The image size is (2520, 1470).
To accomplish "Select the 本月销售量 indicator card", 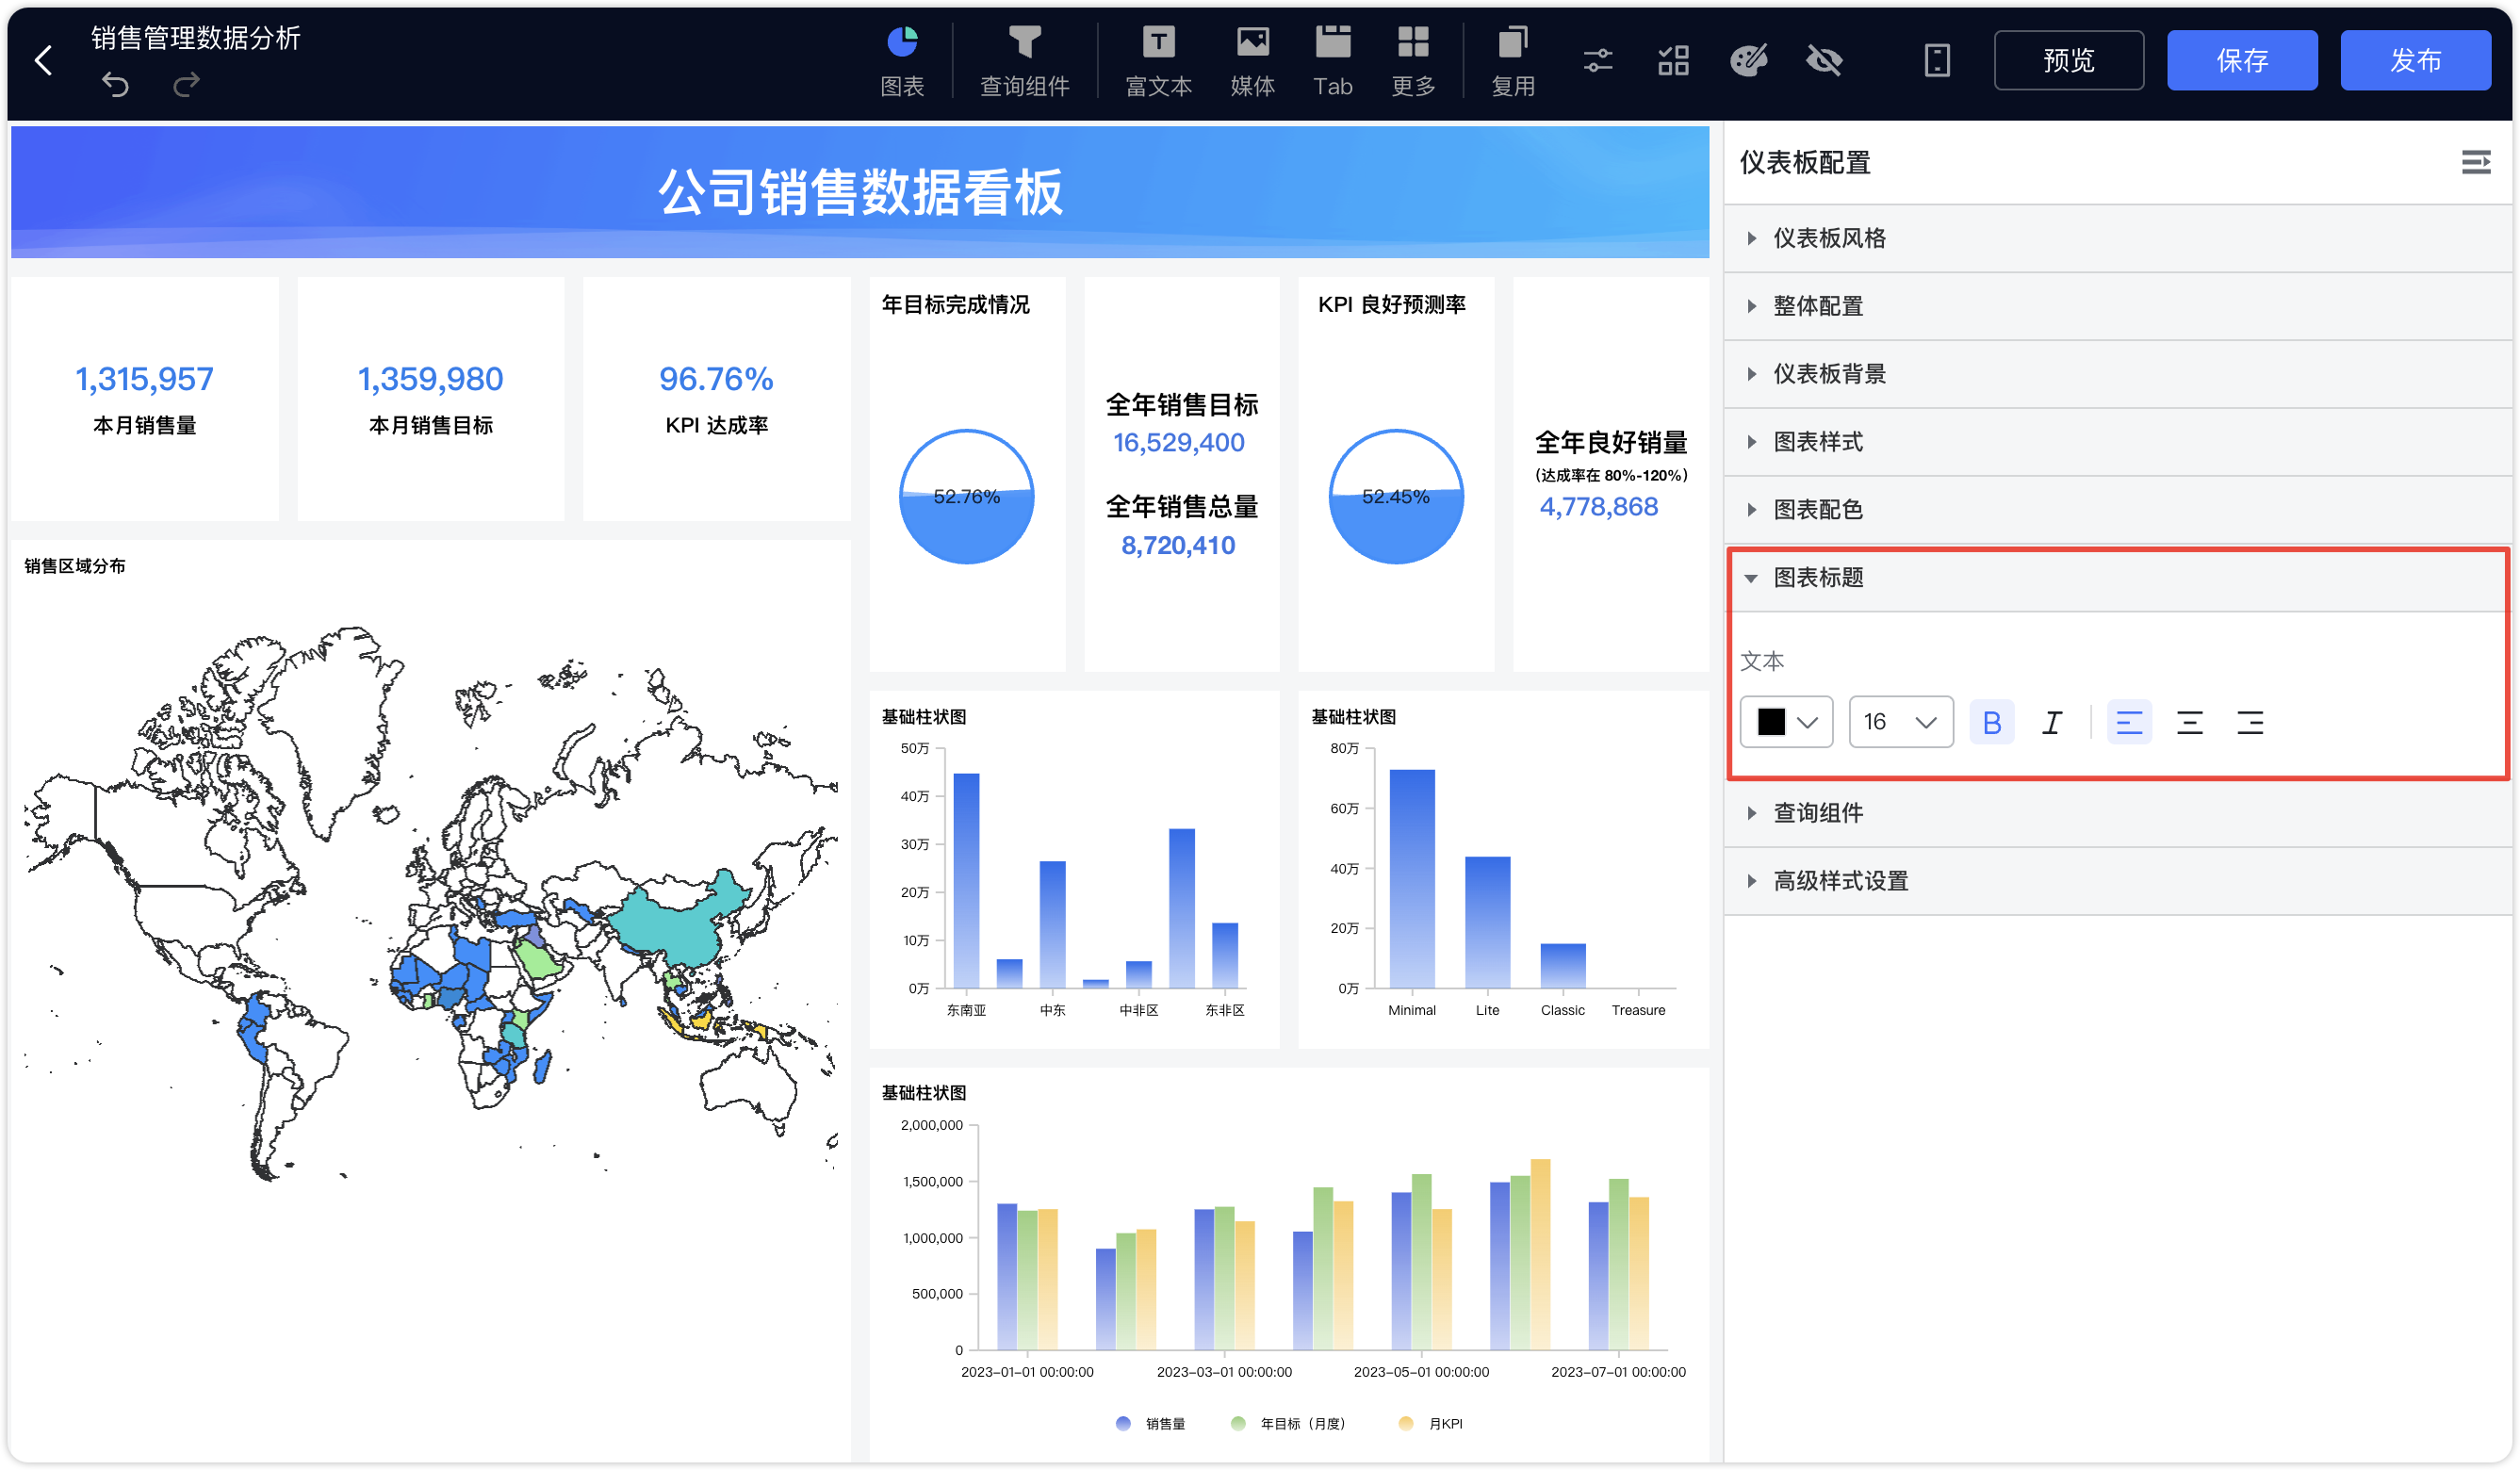I will [x=145, y=399].
